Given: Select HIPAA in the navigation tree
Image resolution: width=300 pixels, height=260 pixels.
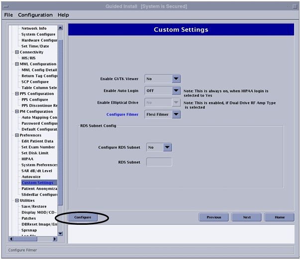Looking at the screenshot, I should [28, 159].
